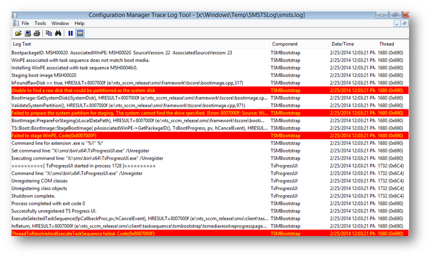The height and width of the screenshot is (259, 432).
Task: Click thread '1732 (0x6C4)' in Unregistering COM classes row
Action: tap(390, 181)
